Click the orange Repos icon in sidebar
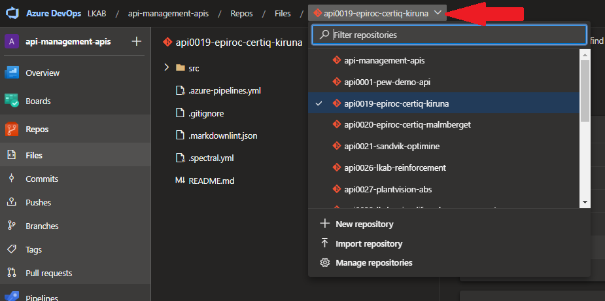The width and height of the screenshot is (605, 301). pyautogui.click(x=12, y=130)
